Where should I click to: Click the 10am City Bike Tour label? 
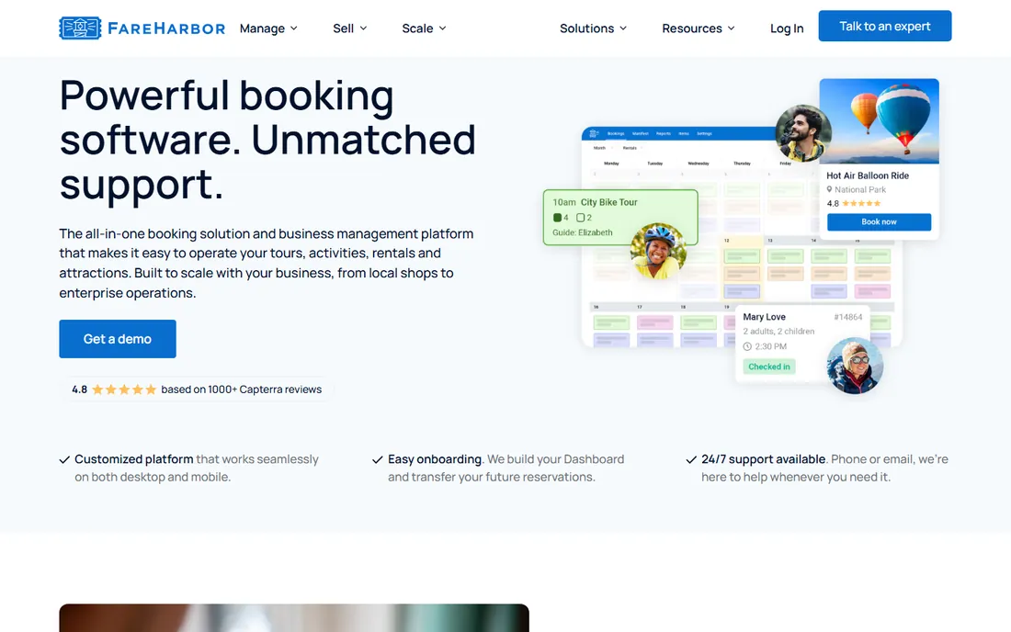595,202
